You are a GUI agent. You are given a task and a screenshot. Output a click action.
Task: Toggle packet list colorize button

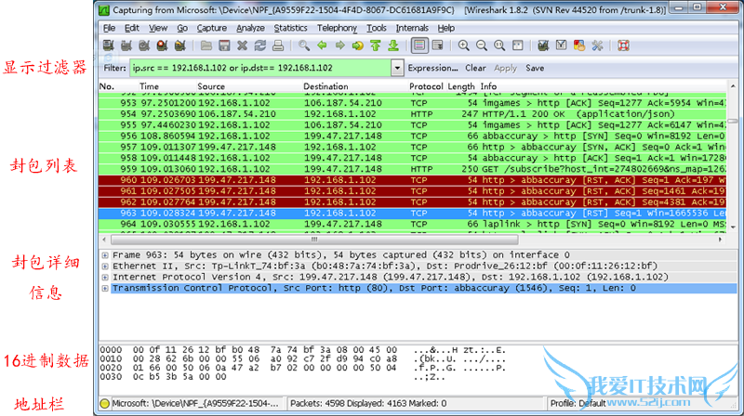(419, 45)
